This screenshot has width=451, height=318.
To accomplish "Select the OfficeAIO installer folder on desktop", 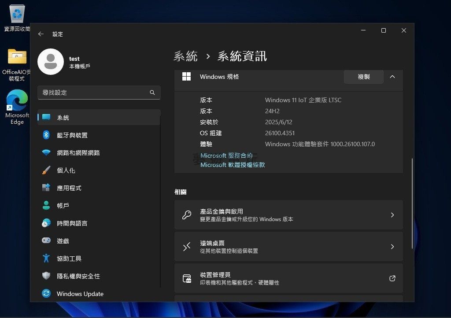I will (17, 65).
